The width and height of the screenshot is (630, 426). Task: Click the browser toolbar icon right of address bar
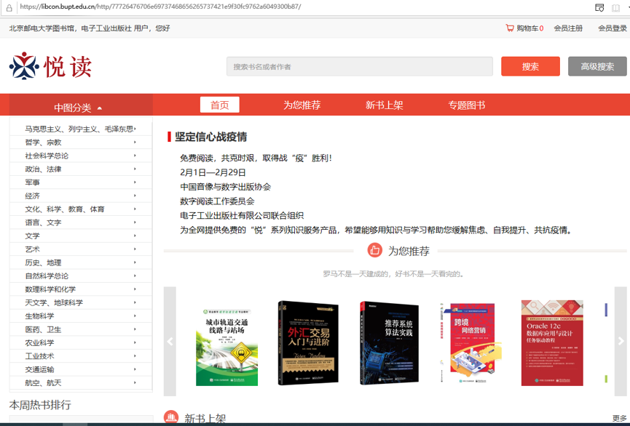(x=599, y=7)
